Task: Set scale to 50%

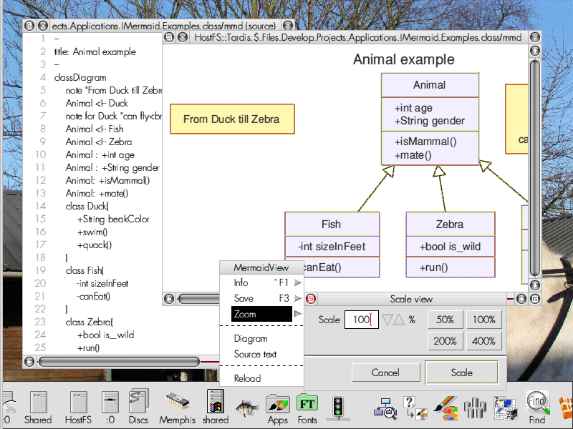Action: pyautogui.click(x=445, y=320)
